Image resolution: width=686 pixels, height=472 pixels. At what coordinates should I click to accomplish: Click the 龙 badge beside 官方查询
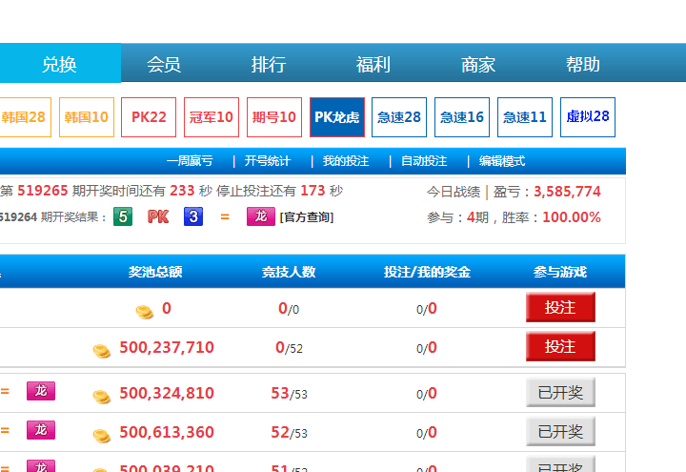coord(261,216)
